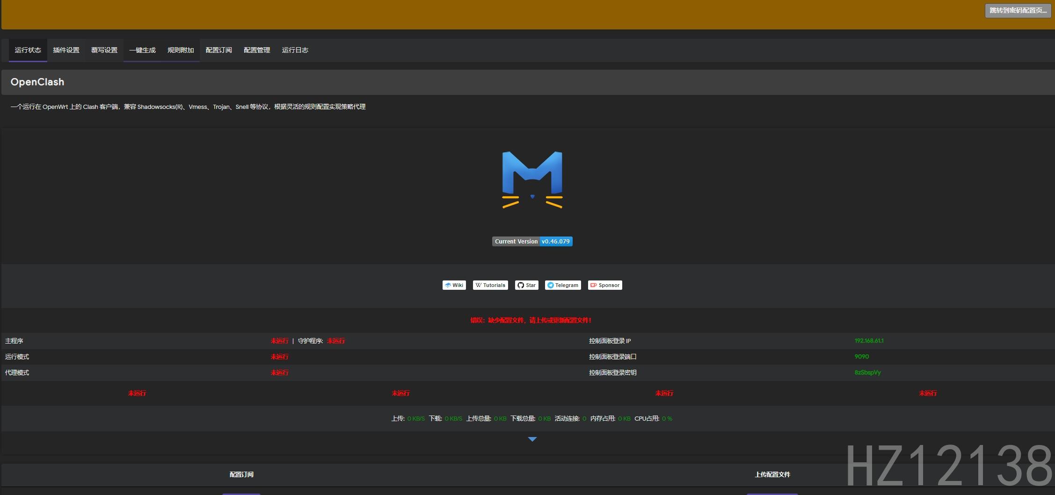1055x495 pixels.
Task: Click the 控制面板登录密钥 label
Action: tap(613, 373)
